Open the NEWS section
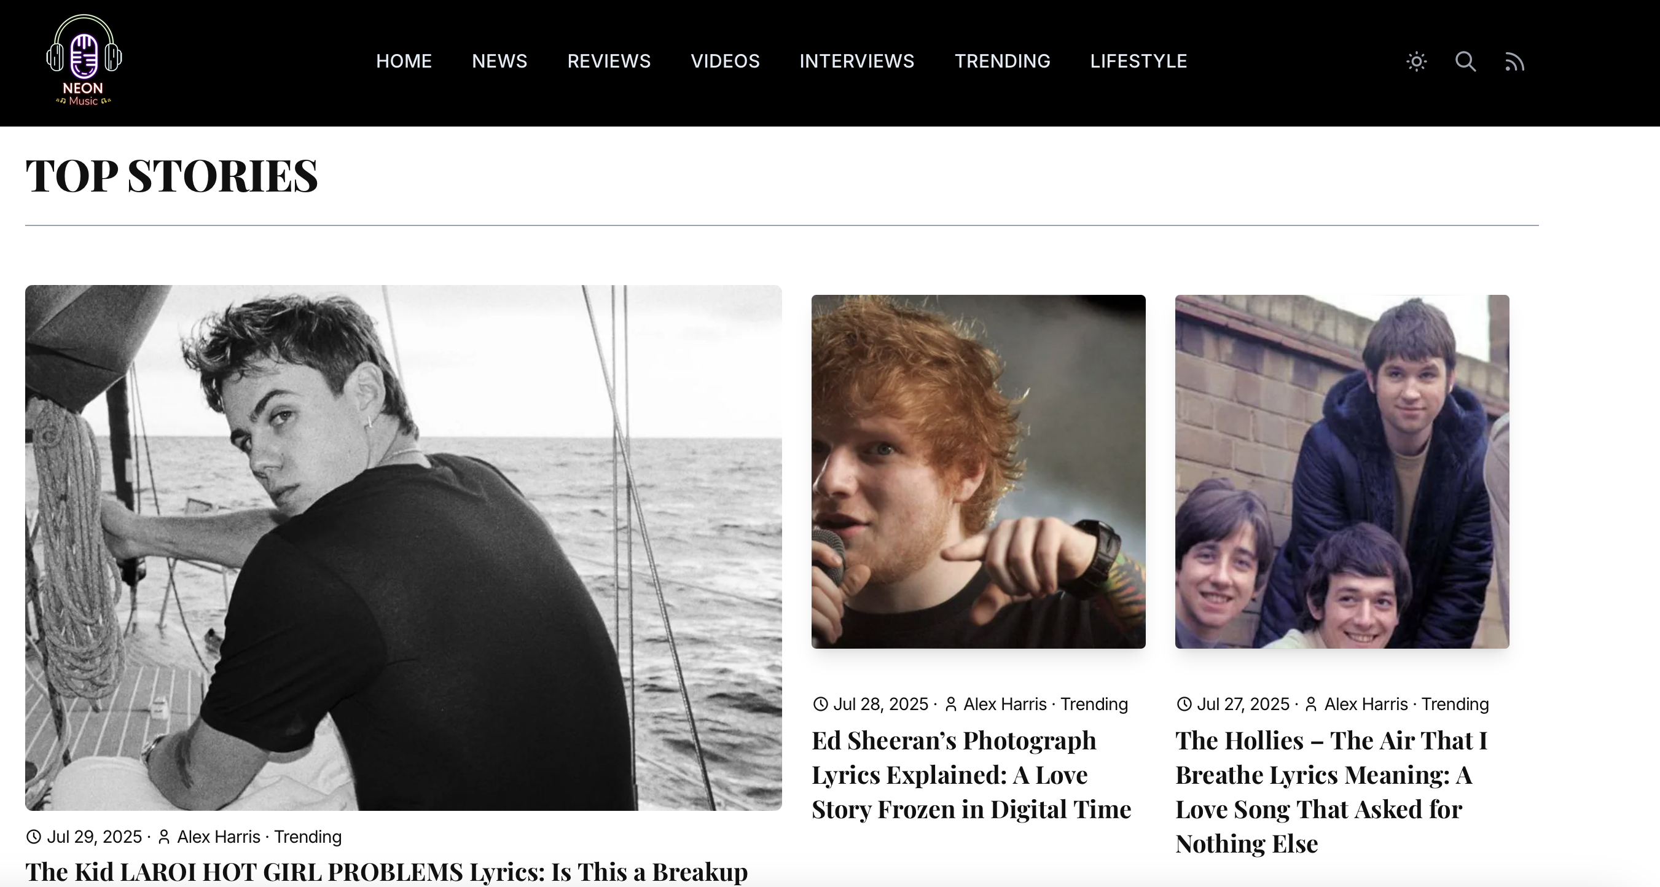 (499, 61)
